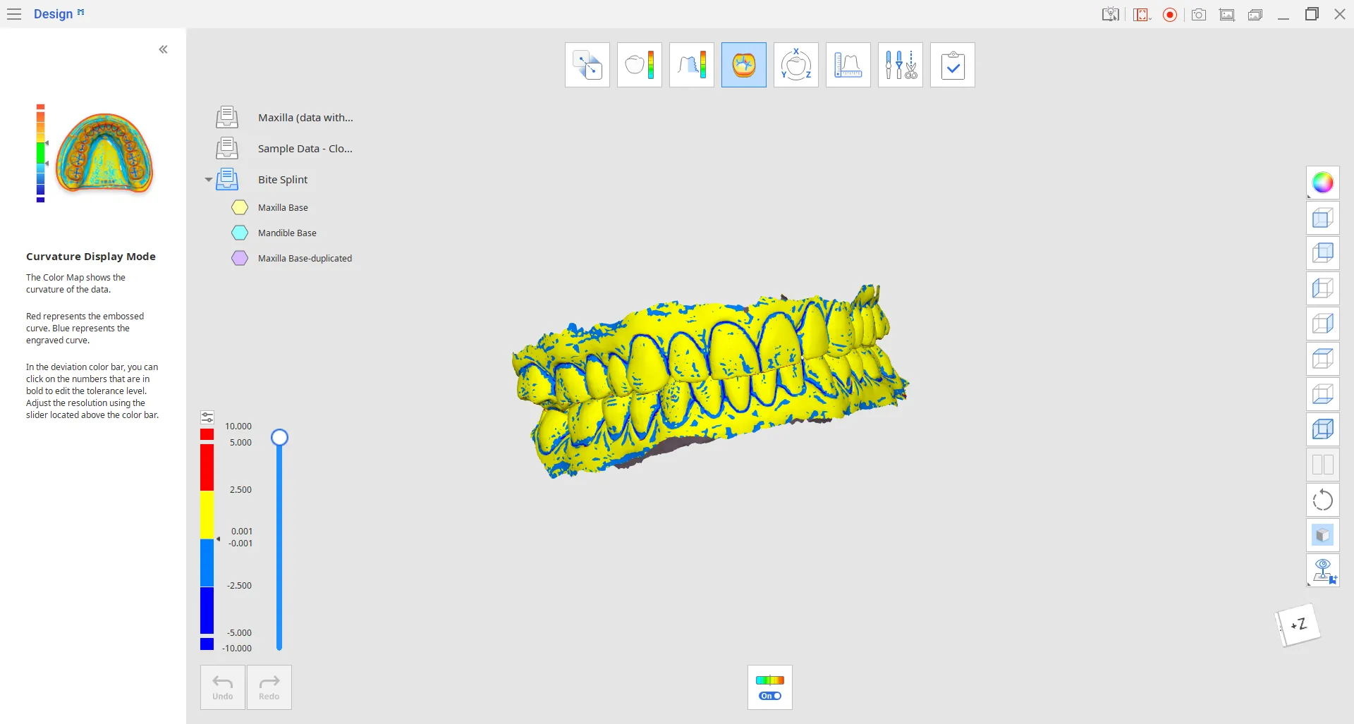Click the clipboard checkmark finish tool
Image resolution: width=1354 pixels, height=724 pixels.
pos(953,65)
